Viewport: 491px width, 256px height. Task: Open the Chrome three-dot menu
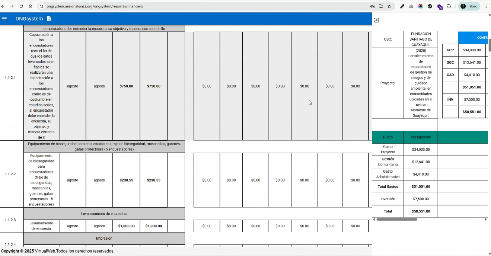click(486, 6)
